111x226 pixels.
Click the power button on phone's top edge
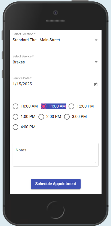[80, 1]
